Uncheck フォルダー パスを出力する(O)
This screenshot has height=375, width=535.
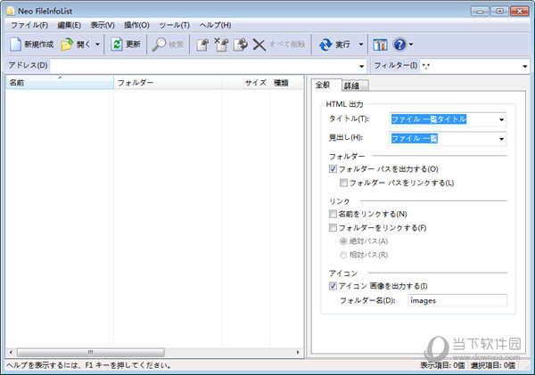[333, 168]
